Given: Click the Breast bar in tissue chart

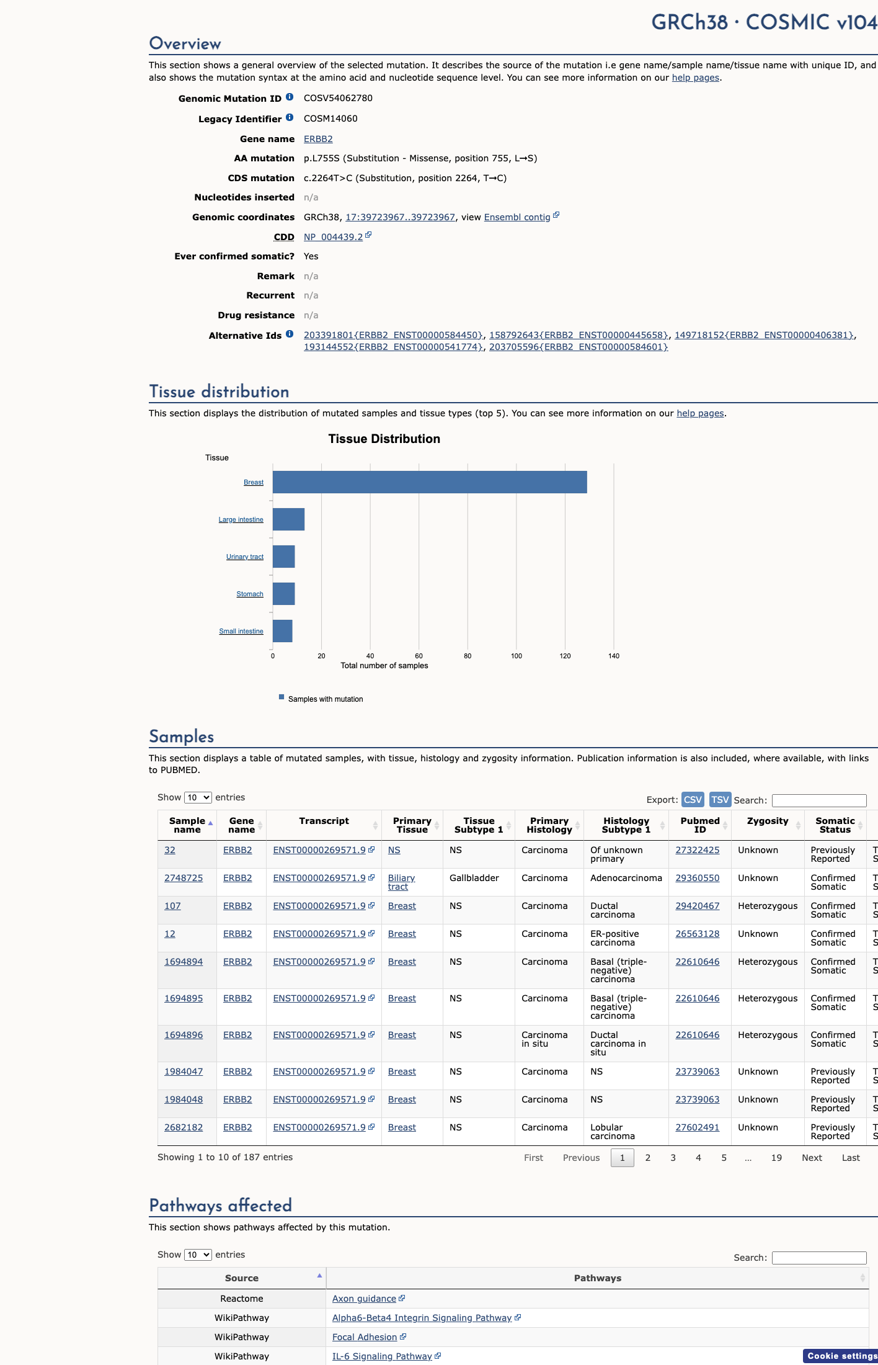Looking at the screenshot, I should pyautogui.click(x=430, y=482).
